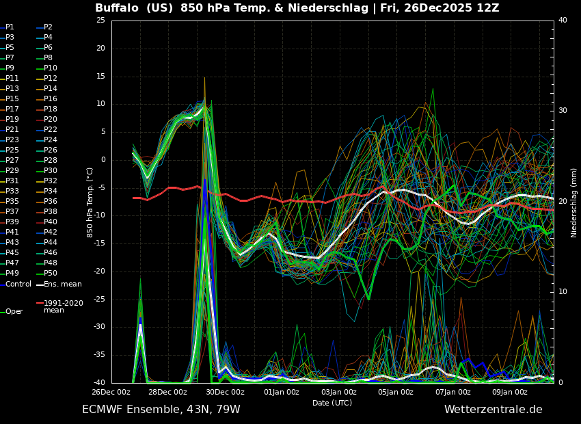Click the -5 temperature tick label

pos(102,188)
